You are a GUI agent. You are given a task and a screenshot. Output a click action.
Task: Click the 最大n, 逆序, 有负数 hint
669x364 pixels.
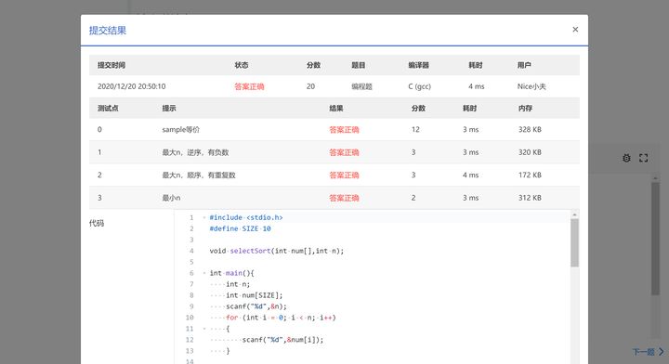195,152
